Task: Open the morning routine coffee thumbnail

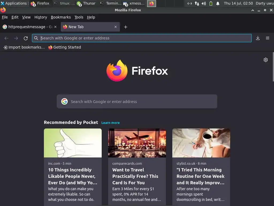Action: [201, 143]
